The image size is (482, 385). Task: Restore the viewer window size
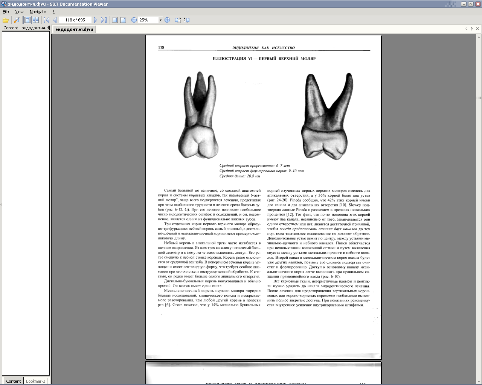[471, 4]
